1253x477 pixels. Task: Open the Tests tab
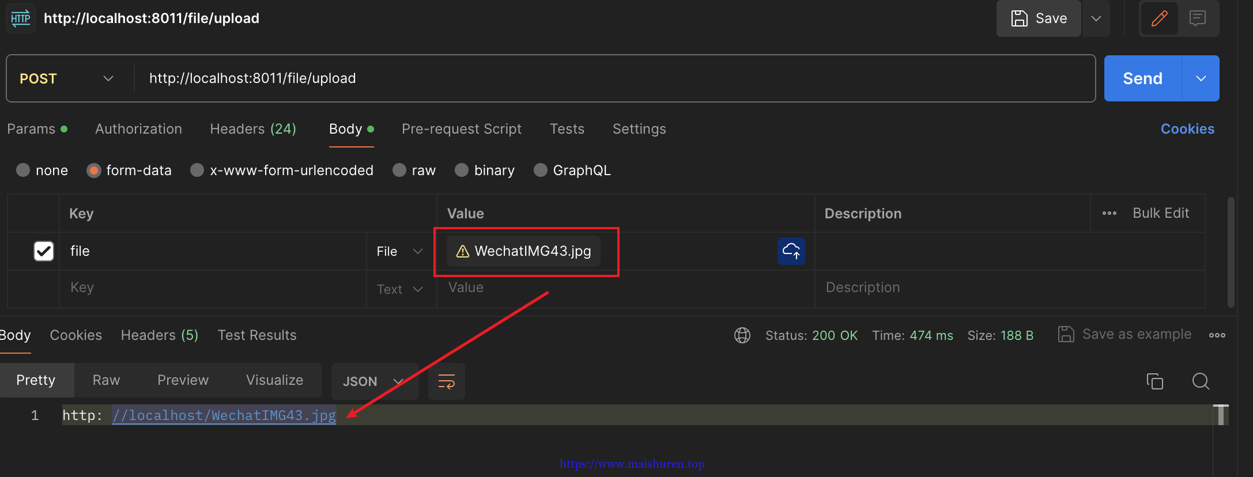click(x=567, y=129)
